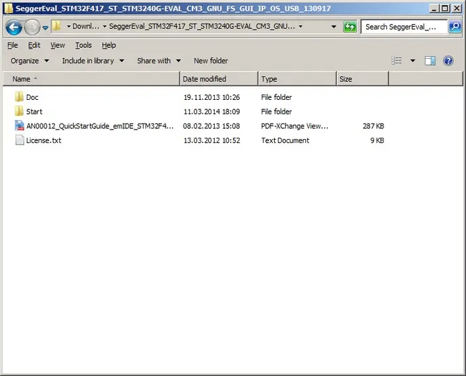466x376 pixels.
Task: Open Help via the question mark icon
Action: [x=448, y=61]
